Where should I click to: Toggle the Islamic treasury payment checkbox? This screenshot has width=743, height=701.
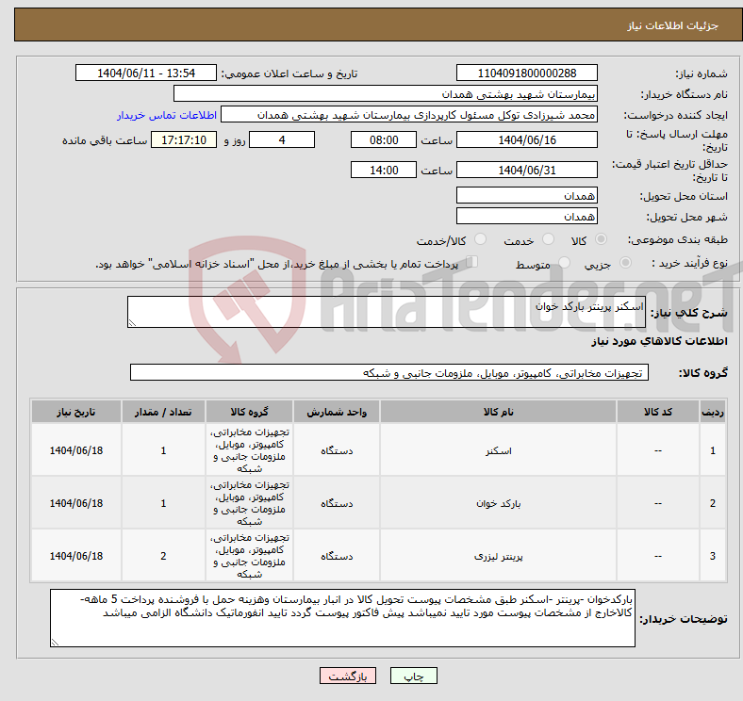pos(472,261)
